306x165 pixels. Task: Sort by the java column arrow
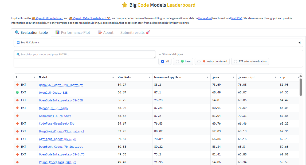(233, 77)
